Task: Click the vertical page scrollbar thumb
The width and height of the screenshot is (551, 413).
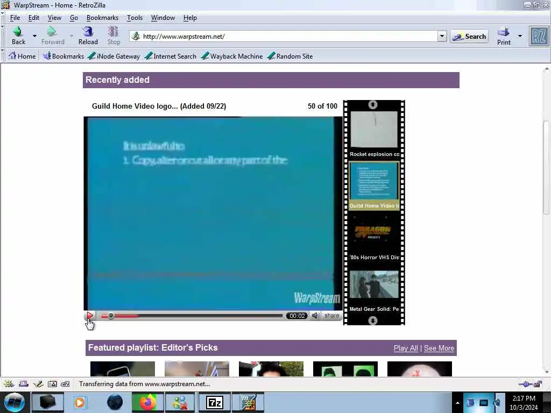Action: click(x=546, y=168)
